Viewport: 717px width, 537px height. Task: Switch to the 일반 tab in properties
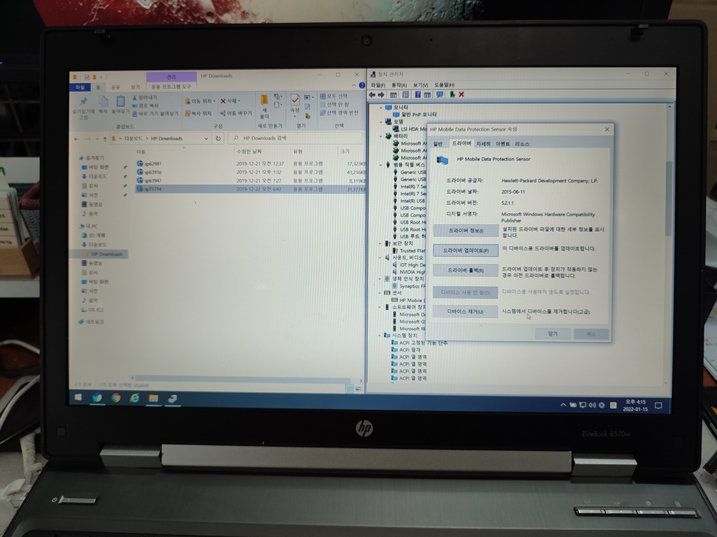438,144
